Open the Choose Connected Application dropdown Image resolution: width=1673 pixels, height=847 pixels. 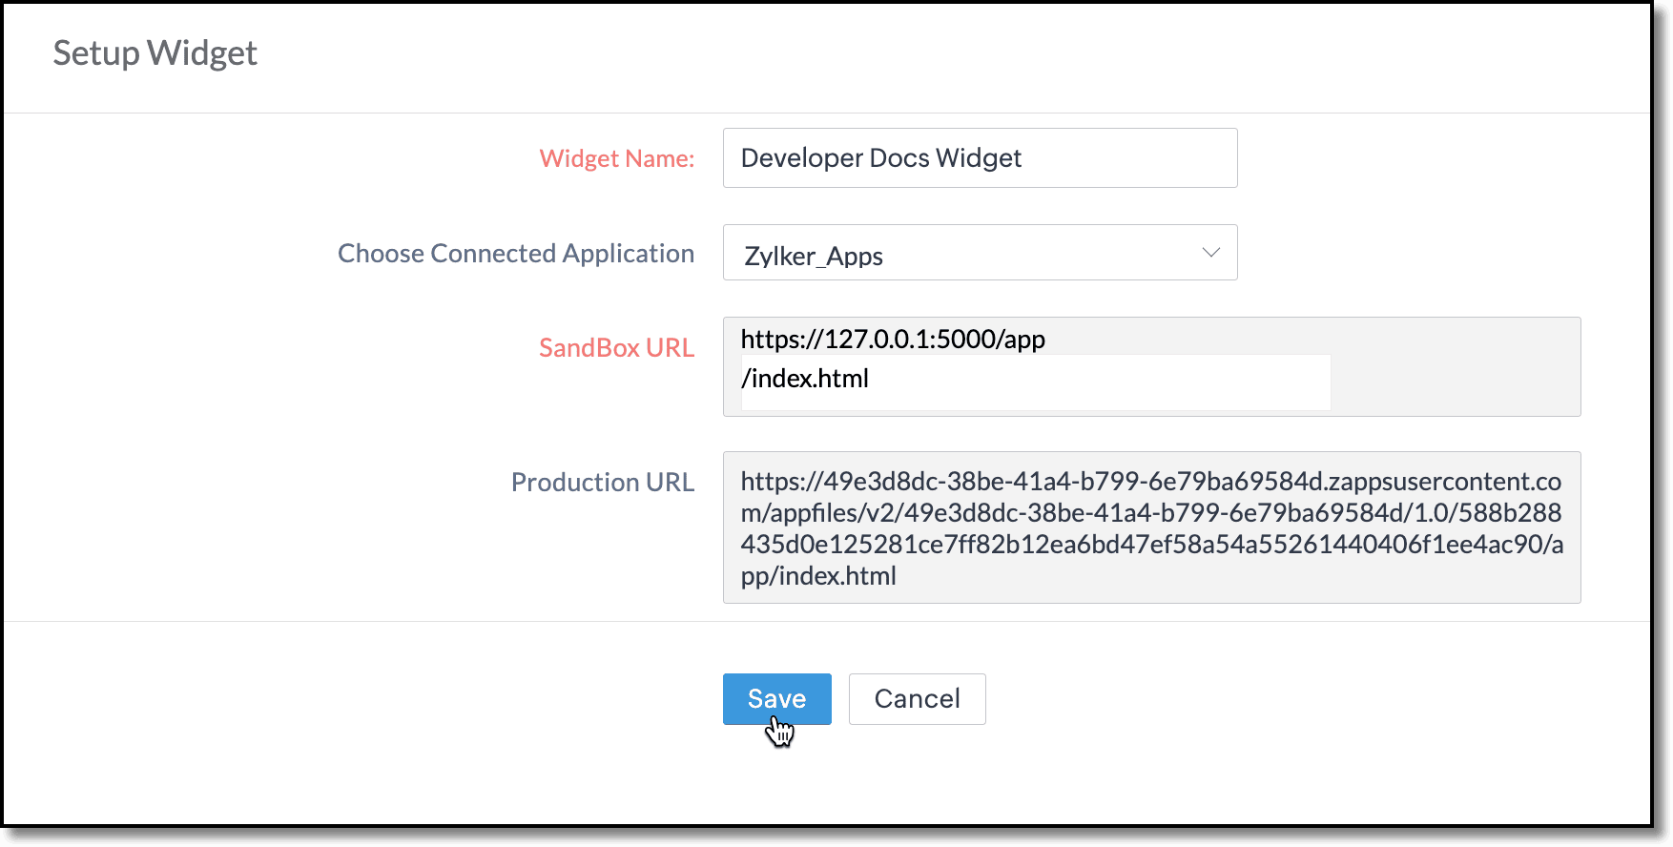pos(980,253)
